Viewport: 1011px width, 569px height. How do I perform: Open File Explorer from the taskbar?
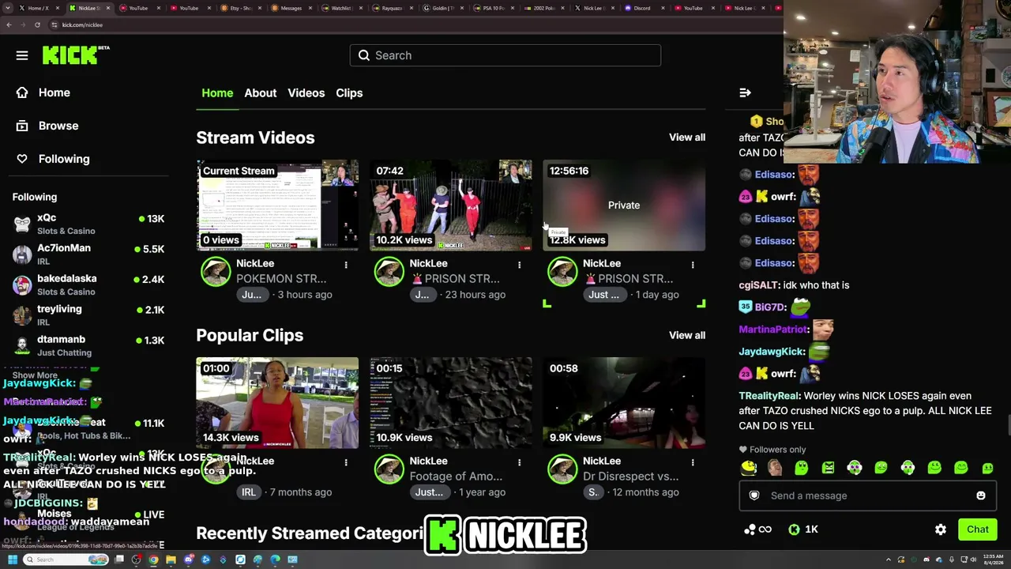(171, 560)
